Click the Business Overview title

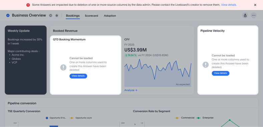point(29,15)
